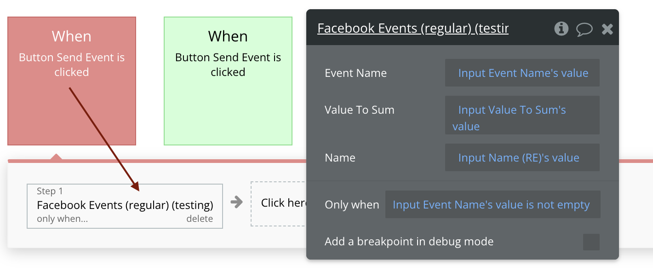Viewport: 653px width, 278px height.
Task: Open the Step 1 Facebook Events action
Action: tap(125, 205)
